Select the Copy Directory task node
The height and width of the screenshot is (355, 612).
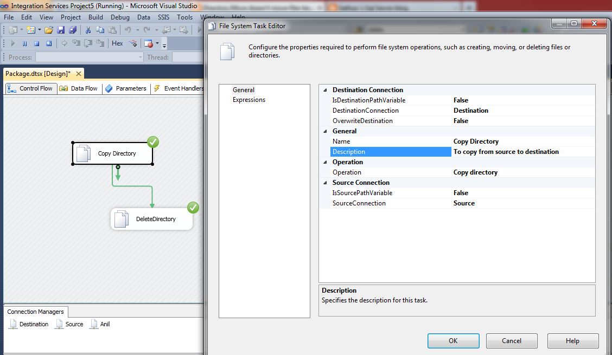pos(112,153)
